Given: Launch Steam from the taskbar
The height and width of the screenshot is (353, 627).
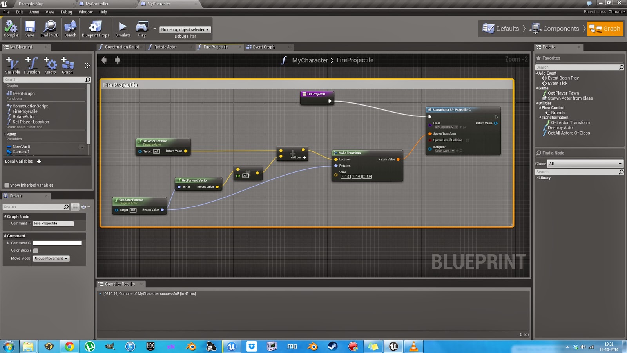Looking at the screenshot, I should pos(333,347).
